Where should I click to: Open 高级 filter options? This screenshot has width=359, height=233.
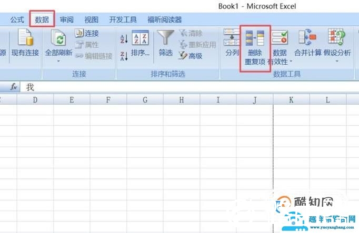pyautogui.click(x=191, y=56)
